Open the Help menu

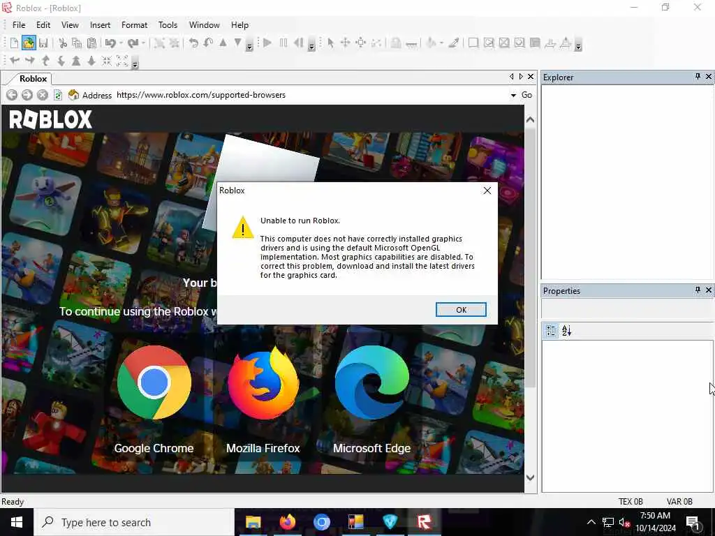click(x=239, y=25)
